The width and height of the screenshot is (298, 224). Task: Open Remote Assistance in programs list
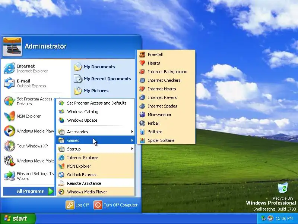pyautogui.click(x=96, y=183)
